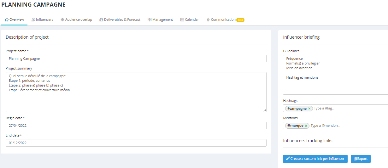Click Create a custom link per influencer

(315, 159)
